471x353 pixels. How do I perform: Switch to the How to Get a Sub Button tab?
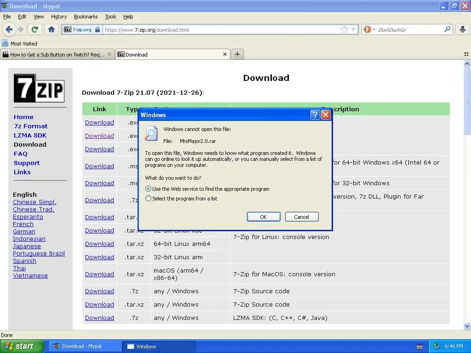pos(57,54)
